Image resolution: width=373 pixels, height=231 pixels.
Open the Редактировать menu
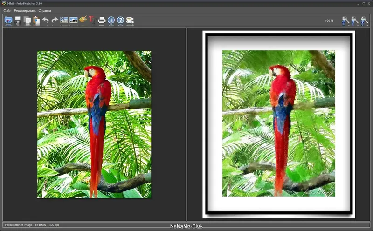[x=25, y=10]
